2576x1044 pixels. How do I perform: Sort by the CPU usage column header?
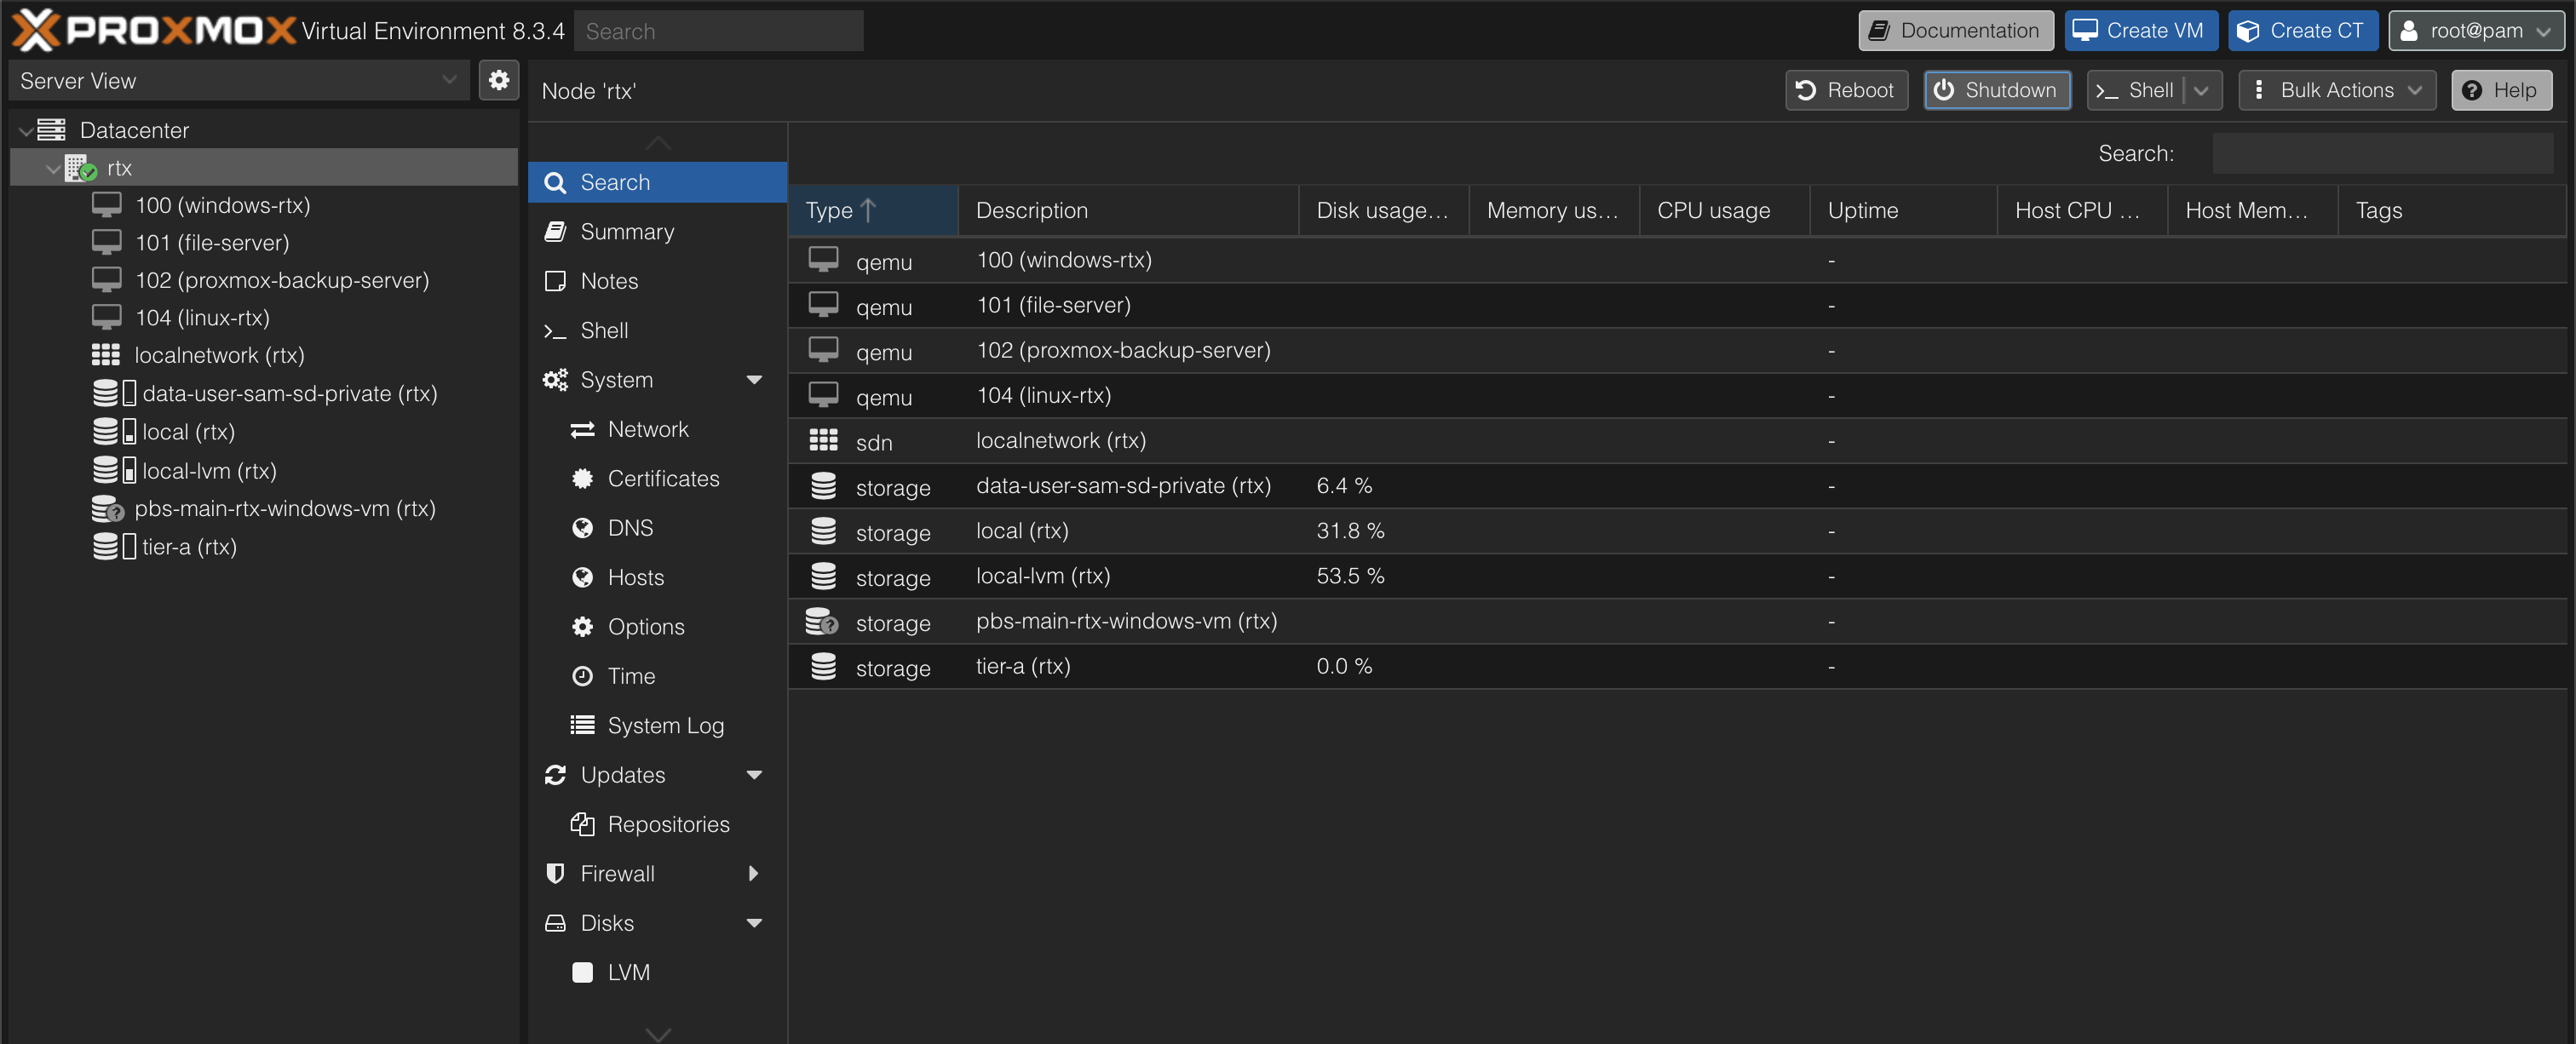point(1724,210)
